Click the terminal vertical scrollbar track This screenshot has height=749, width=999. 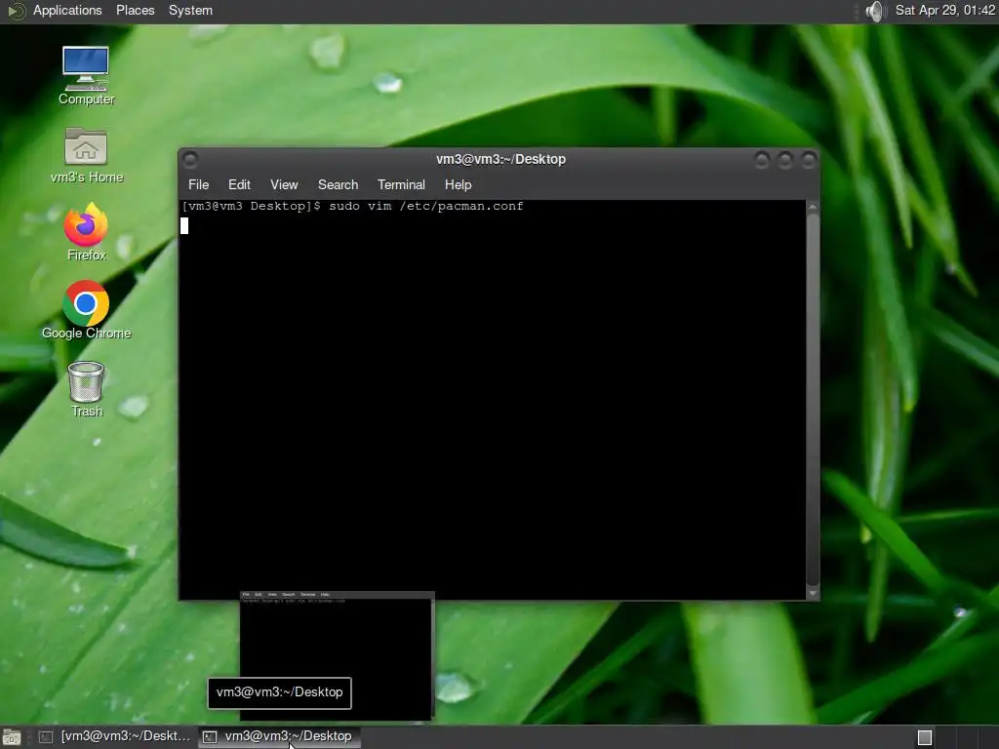pyautogui.click(x=813, y=400)
